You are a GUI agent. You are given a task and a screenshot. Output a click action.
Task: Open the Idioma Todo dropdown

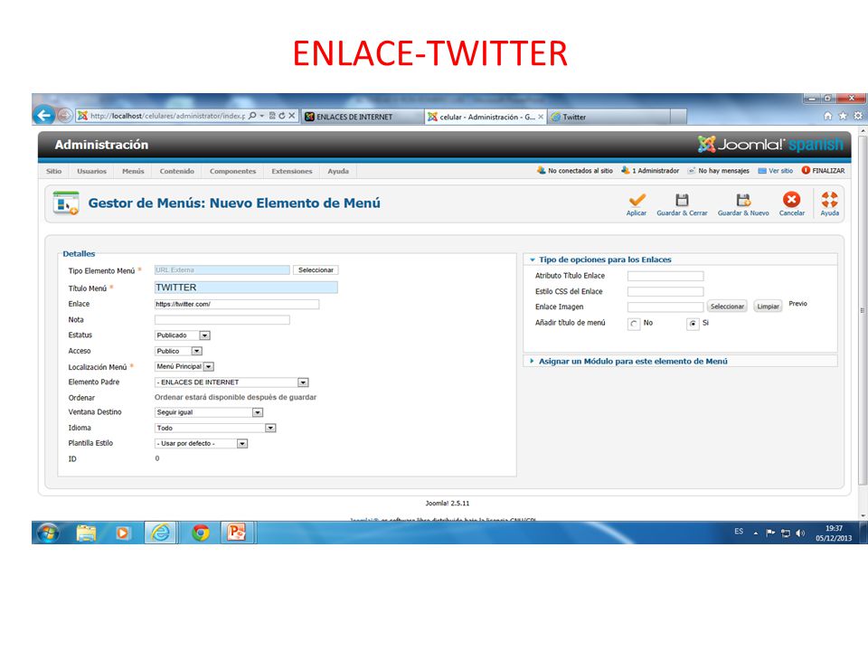click(x=215, y=428)
